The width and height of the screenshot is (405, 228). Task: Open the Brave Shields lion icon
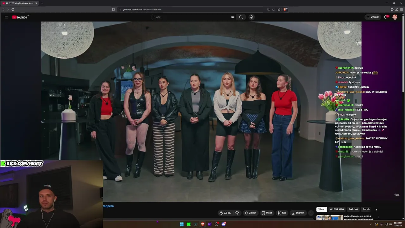tap(285, 9)
